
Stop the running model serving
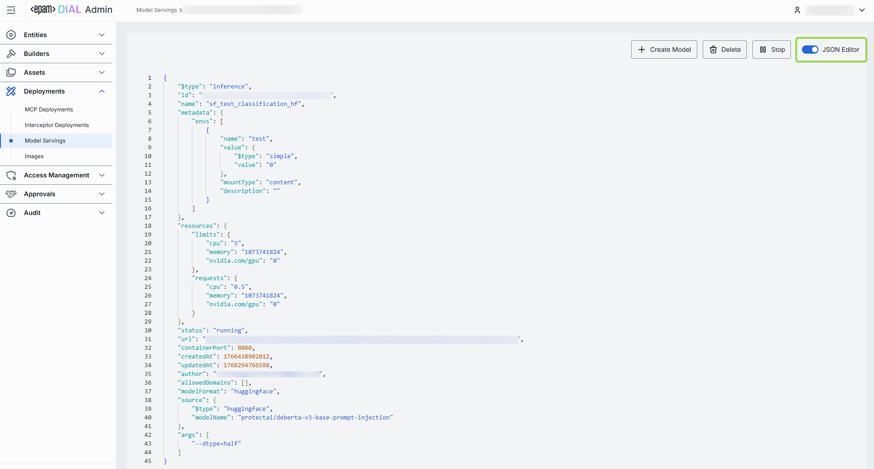pos(771,50)
